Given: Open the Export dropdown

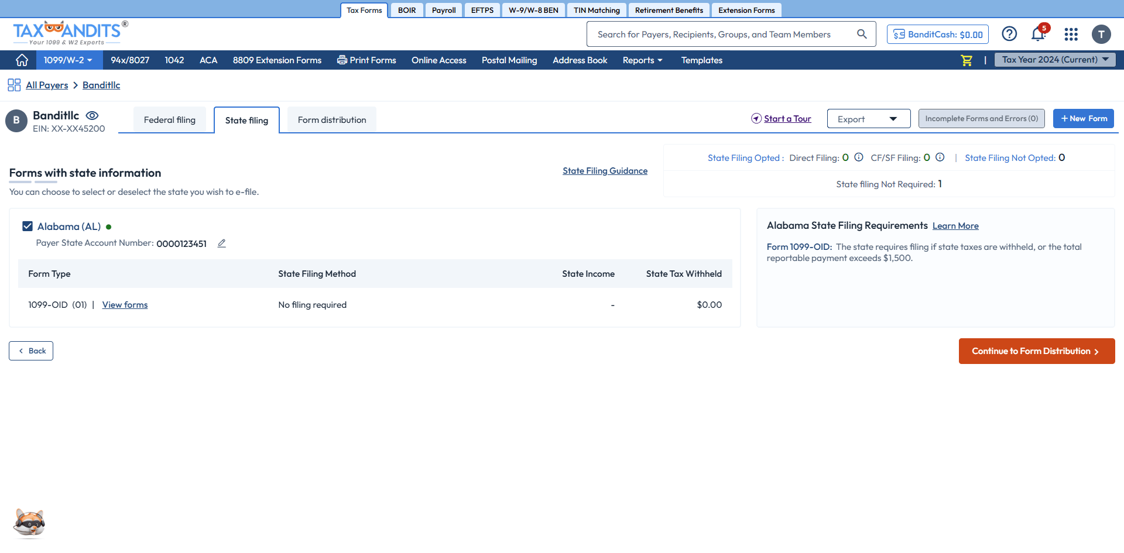Looking at the screenshot, I should (869, 119).
